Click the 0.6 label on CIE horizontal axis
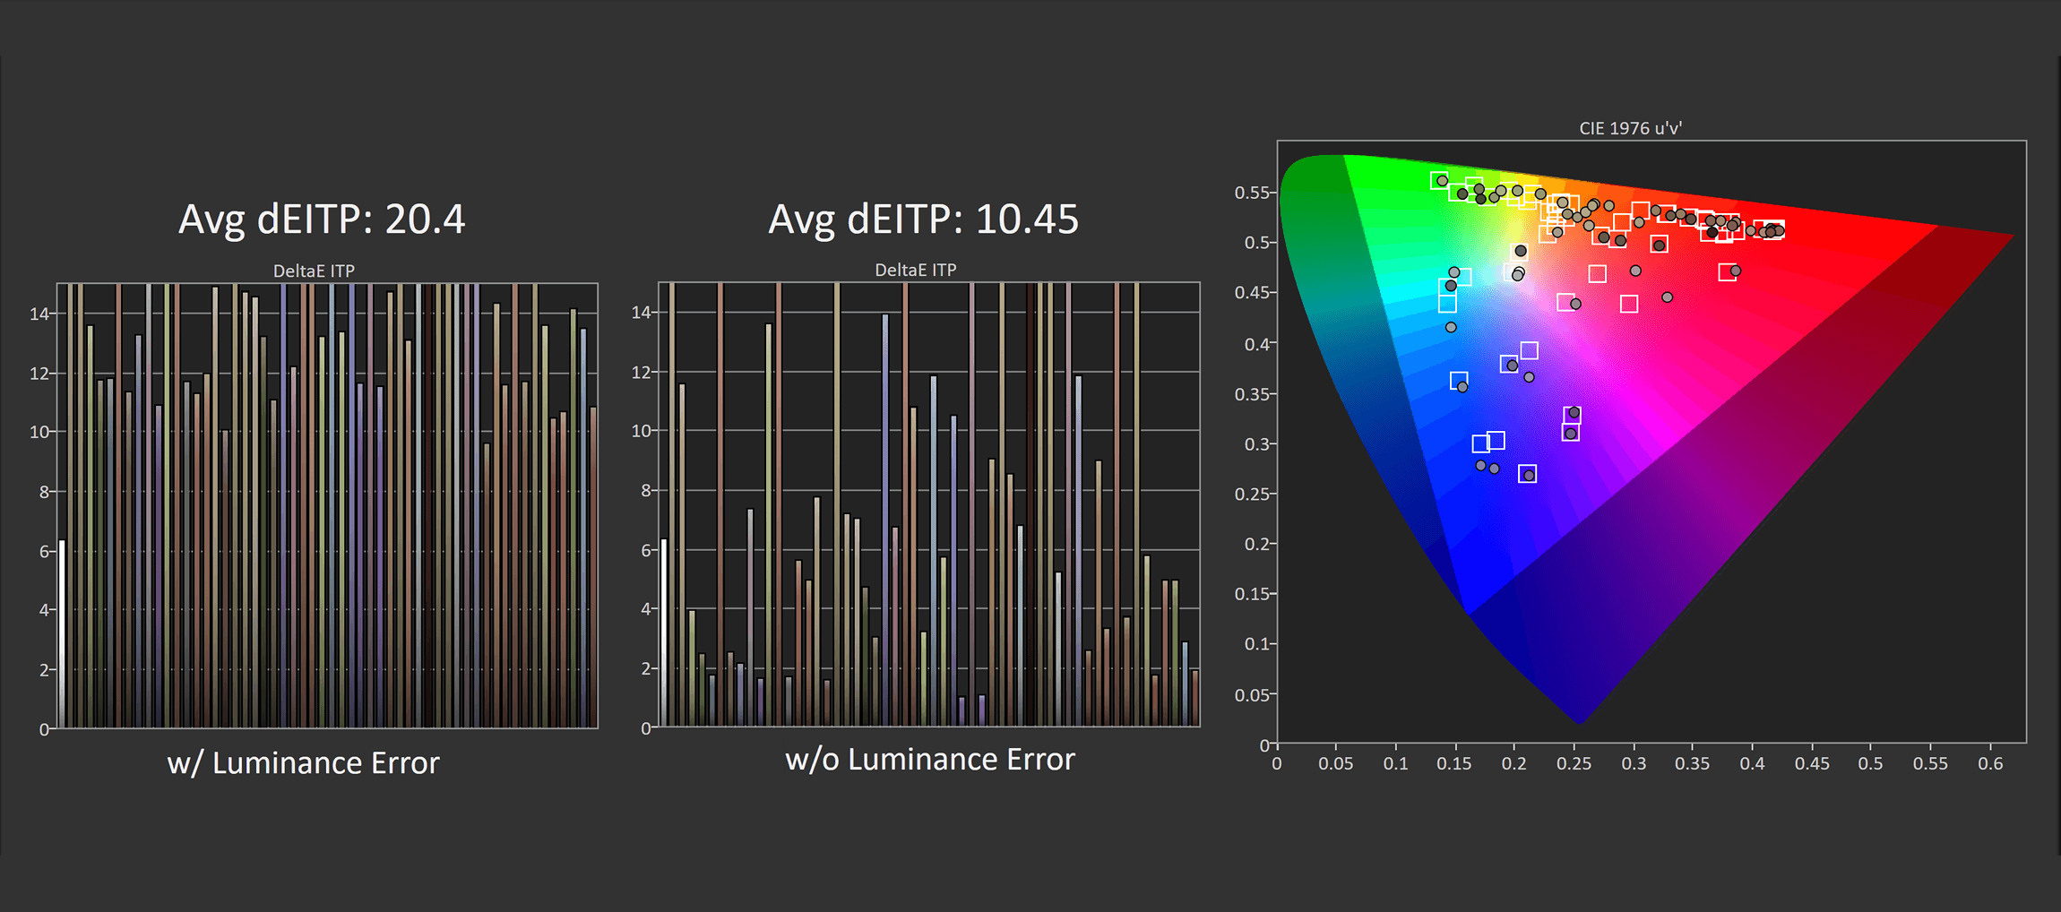Image resolution: width=2061 pixels, height=912 pixels. tap(1990, 763)
